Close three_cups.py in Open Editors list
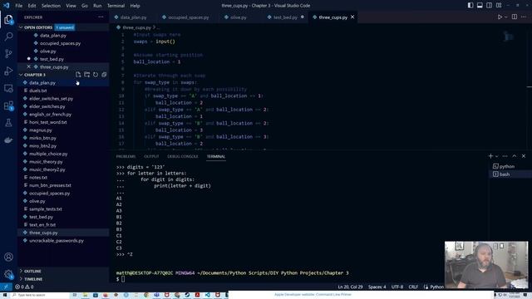 (28, 66)
